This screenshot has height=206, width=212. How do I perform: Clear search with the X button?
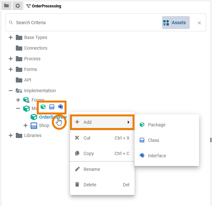[x=199, y=23]
